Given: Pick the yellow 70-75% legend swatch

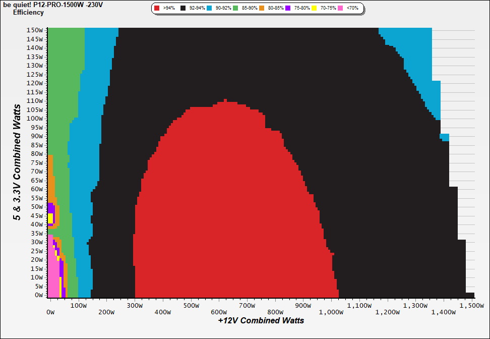Looking at the screenshot, I should 315,9.
